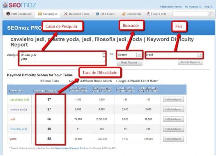Viewport: 216px width, 156px height.
Task: Open the Brazil country dropdown
Action: (x=174, y=55)
